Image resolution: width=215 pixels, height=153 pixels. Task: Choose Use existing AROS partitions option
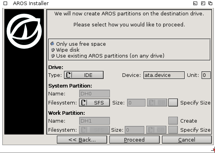pos(107,56)
